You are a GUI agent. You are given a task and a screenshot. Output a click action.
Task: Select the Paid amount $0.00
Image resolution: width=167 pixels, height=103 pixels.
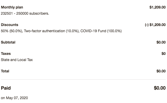(x=160, y=88)
